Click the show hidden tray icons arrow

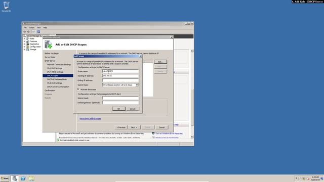[x=296, y=178]
